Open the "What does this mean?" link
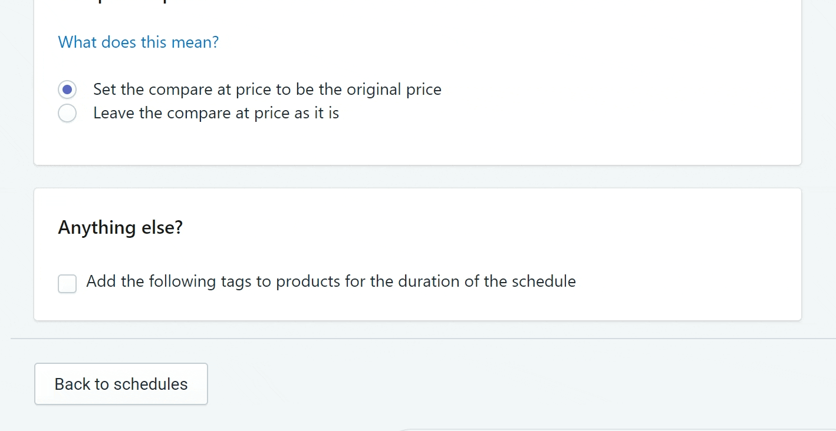This screenshot has width=836, height=431. click(x=138, y=42)
